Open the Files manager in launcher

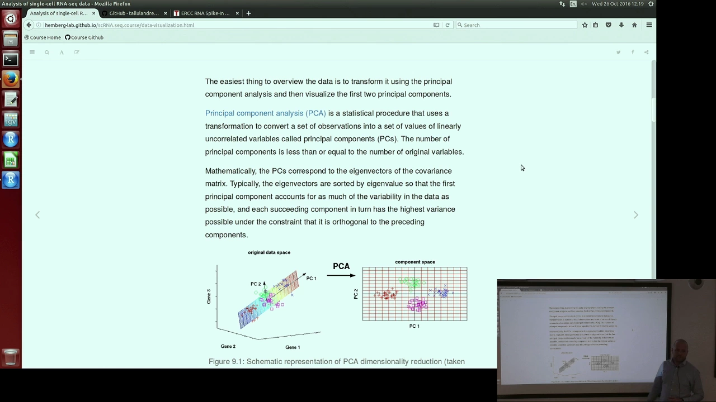[11, 39]
